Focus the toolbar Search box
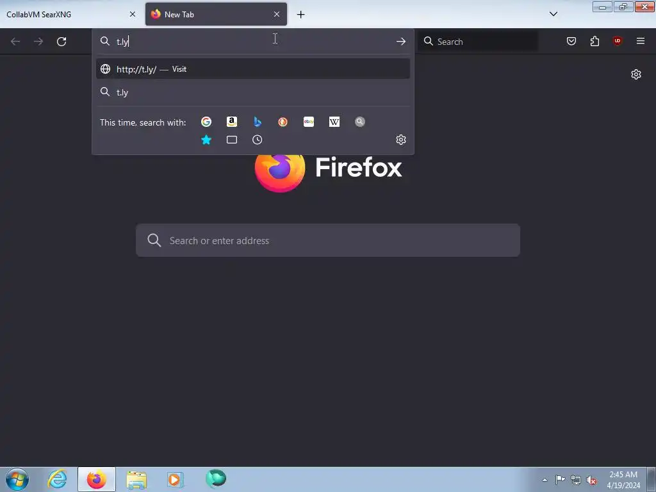 [478, 42]
